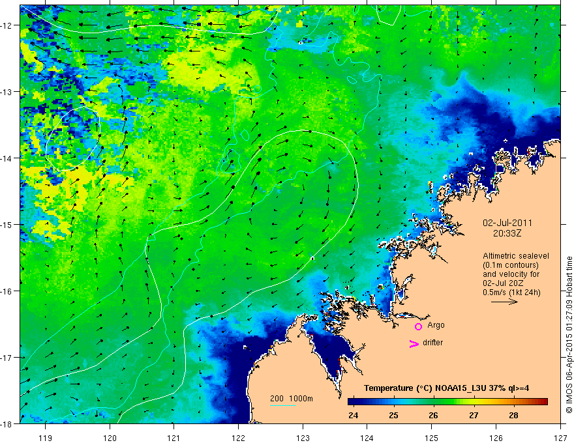The width and height of the screenshot is (574, 443).
Task: Click the latitude axis label -13
Action: pos(7,92)
